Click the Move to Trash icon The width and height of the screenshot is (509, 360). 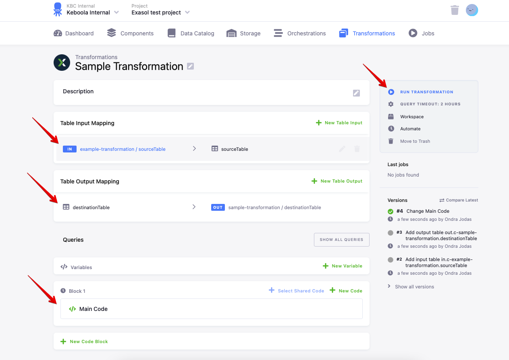point(391,141)
